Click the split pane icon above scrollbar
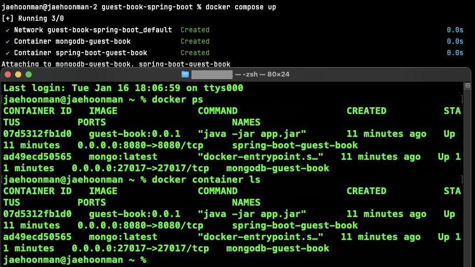Screen dimensions: 475x267 pos(468,86)
